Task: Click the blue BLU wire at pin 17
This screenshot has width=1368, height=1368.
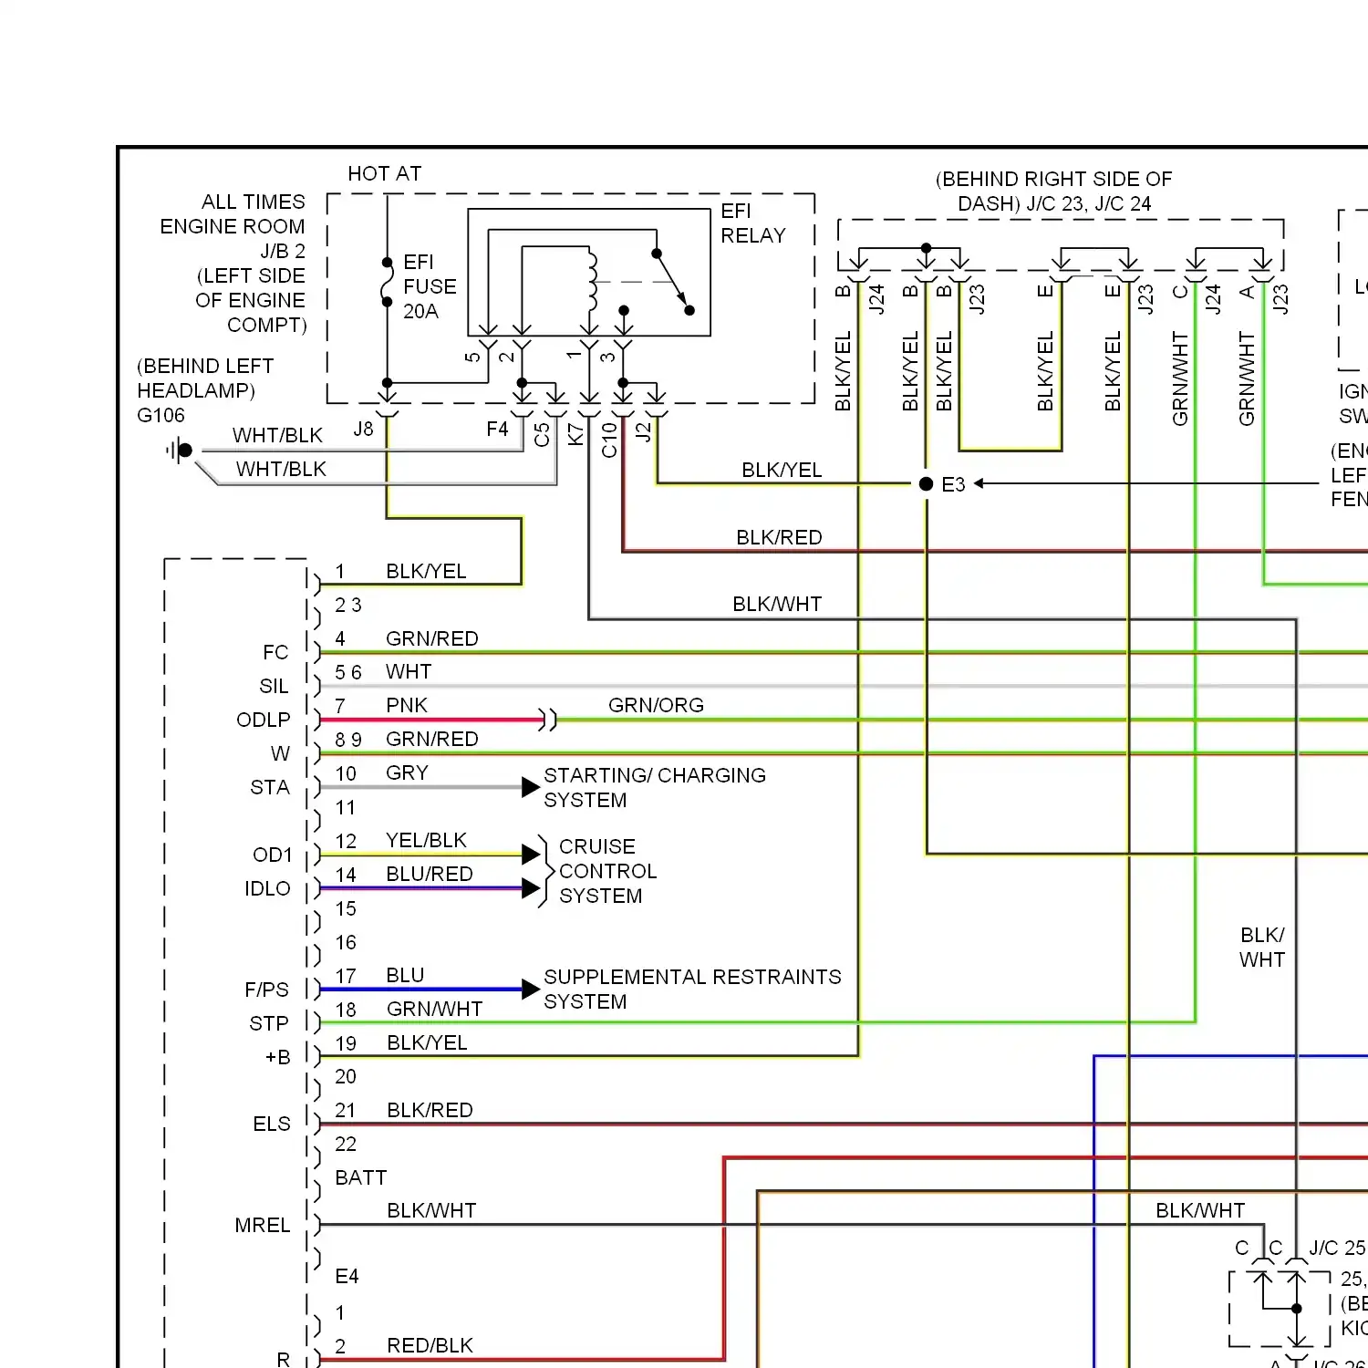Action: click(x=420, y=989)
